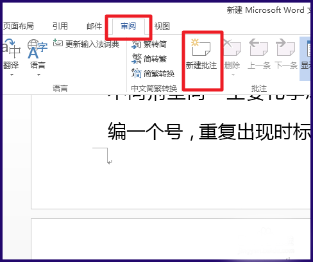Click the second page's blank area
The height and width of the screenshot is (262, 313).
point(171,239)
